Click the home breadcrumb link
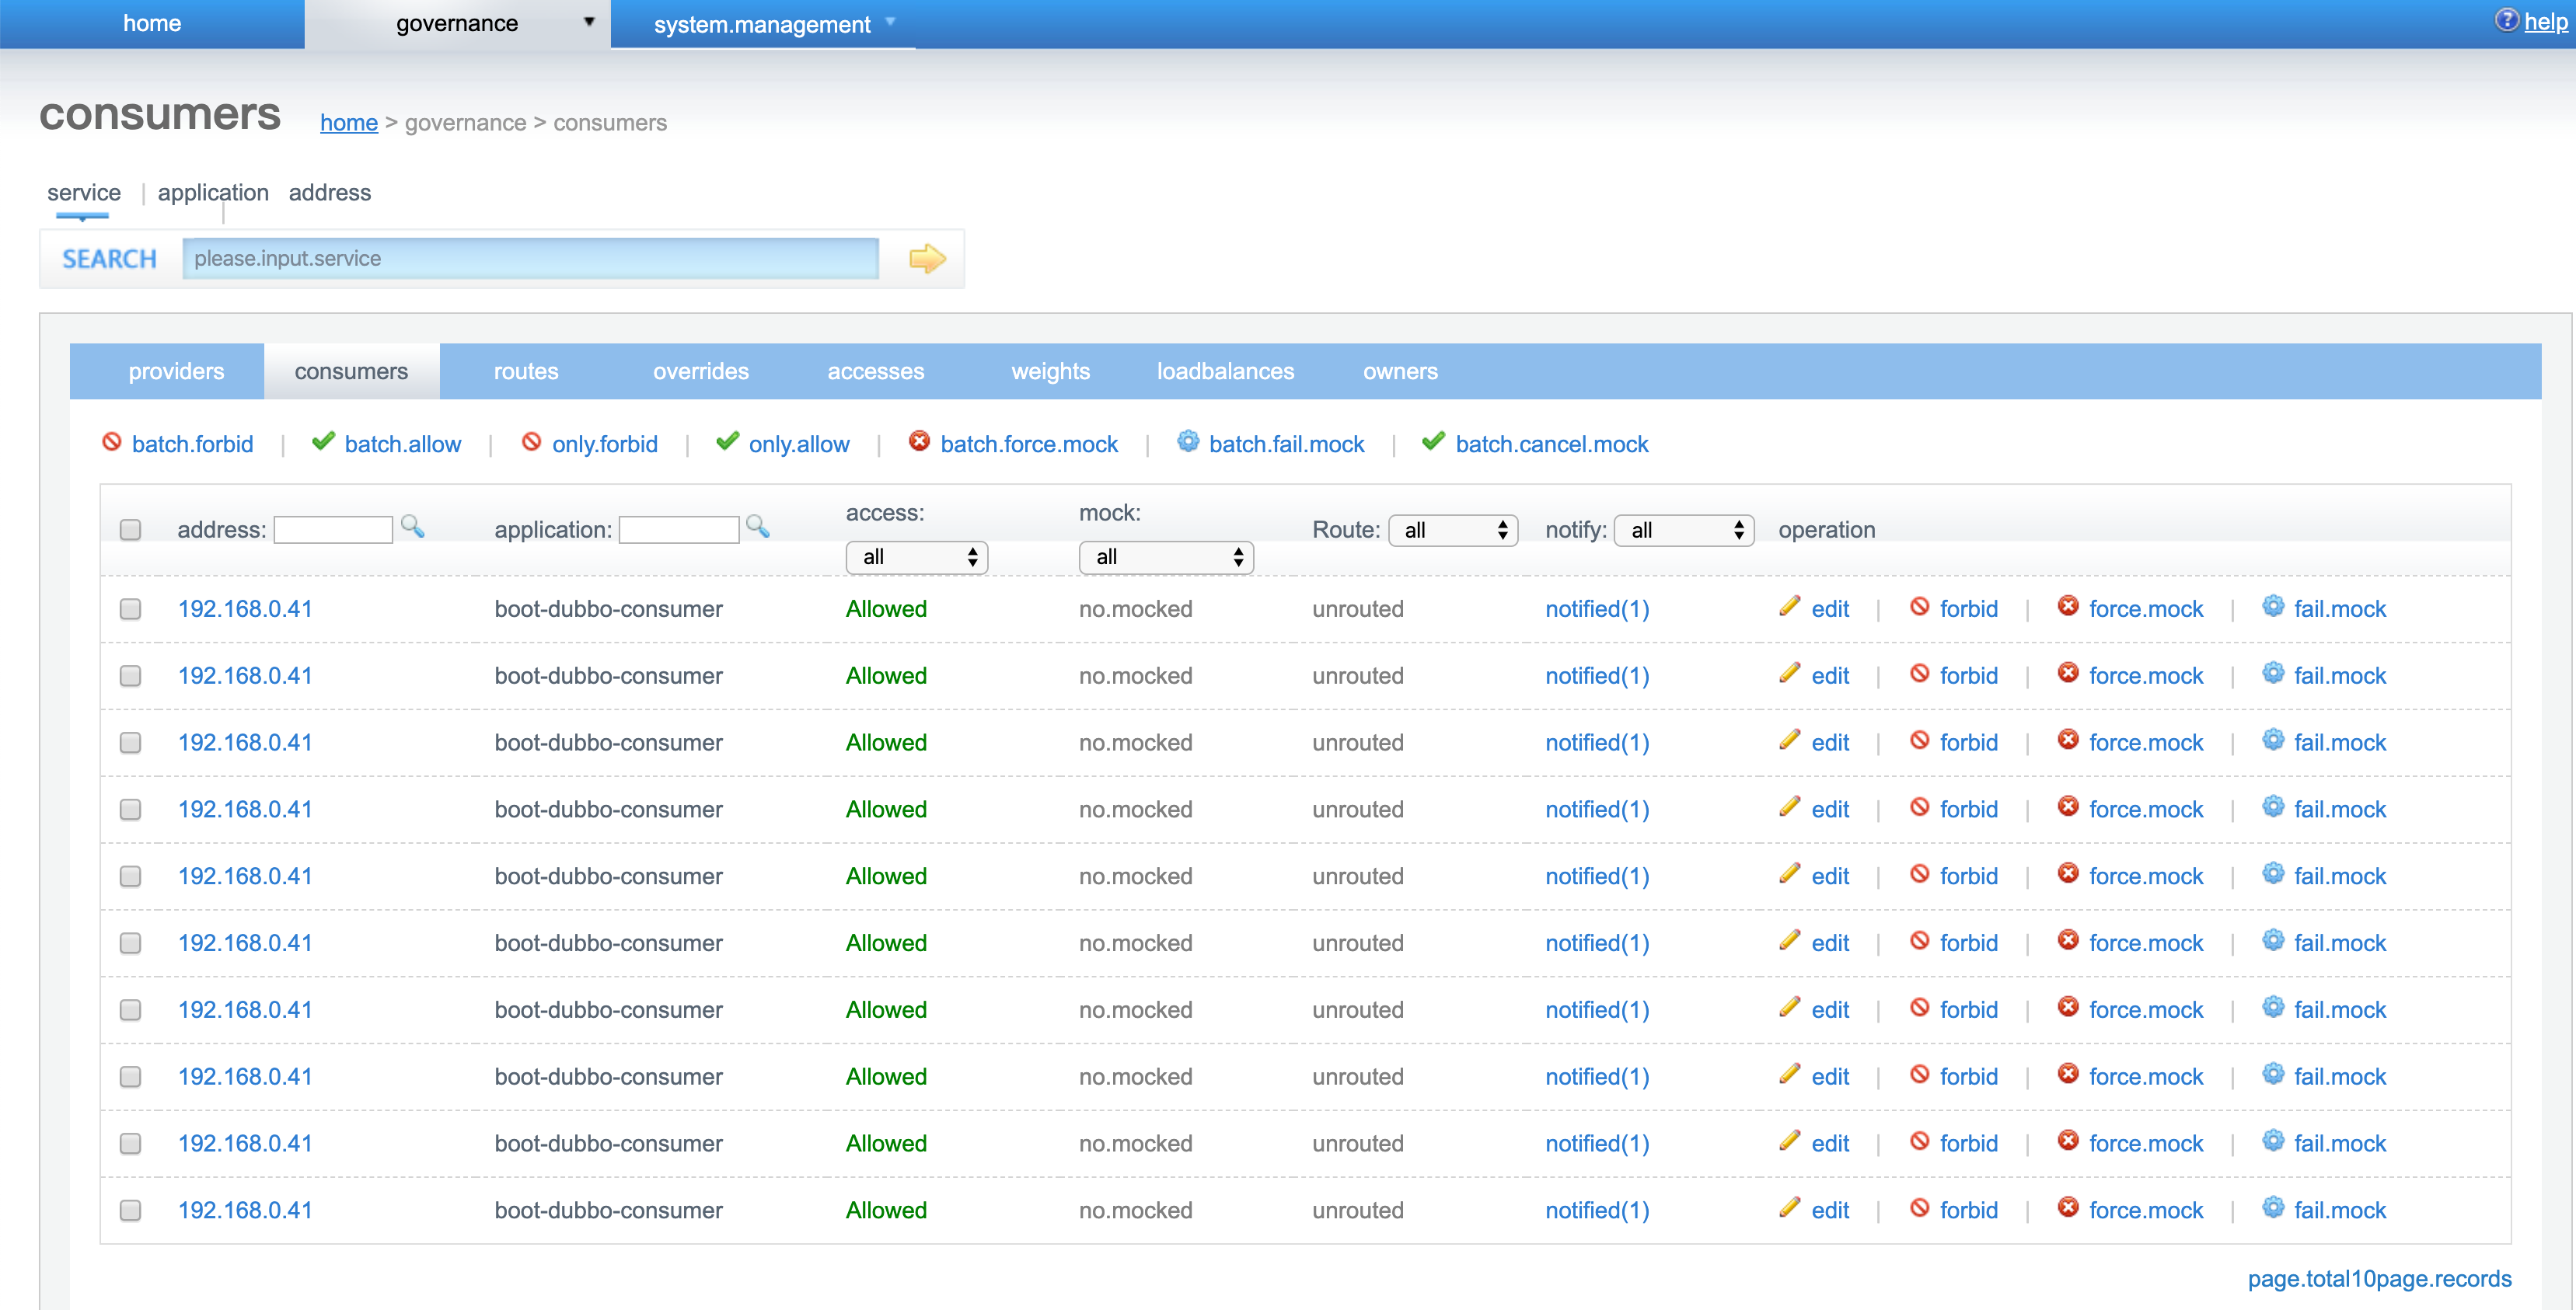The height and width of the screenshot is (1310, 2576). click(349, 123)
